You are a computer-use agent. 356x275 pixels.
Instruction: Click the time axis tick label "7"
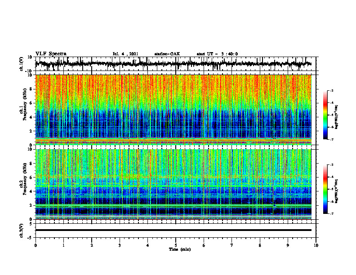coord(232,245)
